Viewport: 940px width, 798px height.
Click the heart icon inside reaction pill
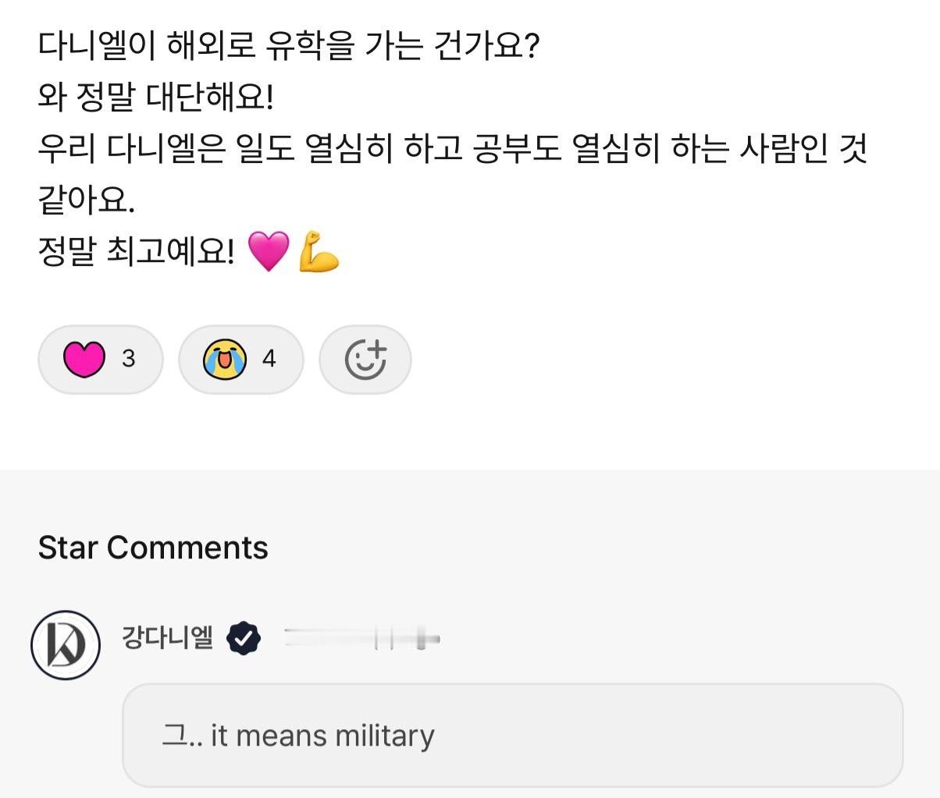pos(84,360)
